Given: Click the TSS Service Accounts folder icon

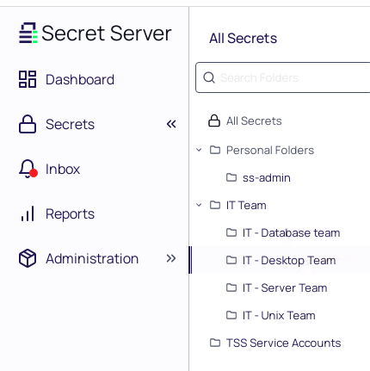Looking at the screenshot, I should coord(215,343).
